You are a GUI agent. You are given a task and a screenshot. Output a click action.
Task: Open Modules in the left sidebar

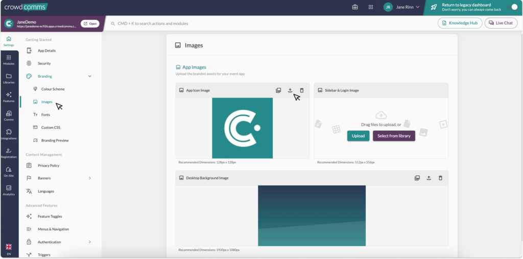[9, 60]
